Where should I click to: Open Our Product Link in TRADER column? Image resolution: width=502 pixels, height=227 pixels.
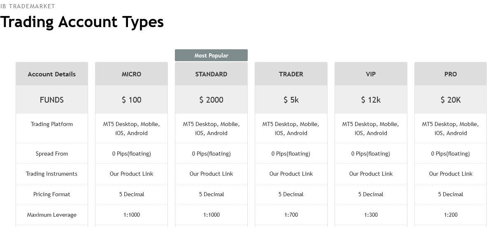pyautogui.click(x=291, y=174)
